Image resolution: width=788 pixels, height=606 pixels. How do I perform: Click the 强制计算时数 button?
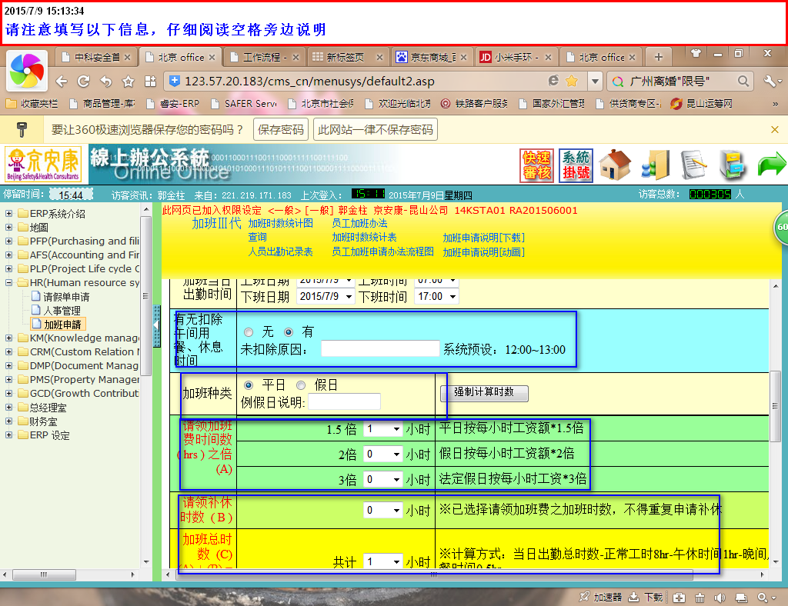tap(484, 392)
